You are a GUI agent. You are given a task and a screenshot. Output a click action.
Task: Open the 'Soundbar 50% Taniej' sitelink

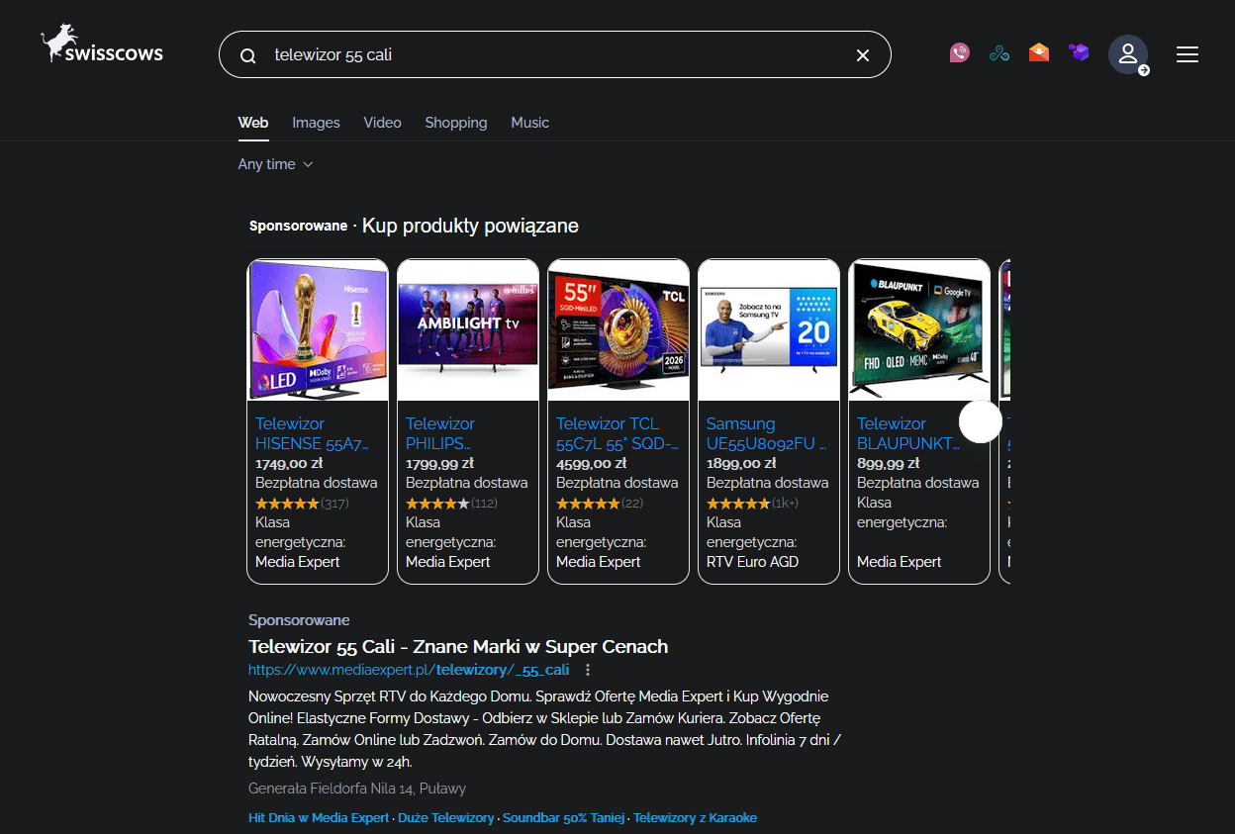[564, 818]
